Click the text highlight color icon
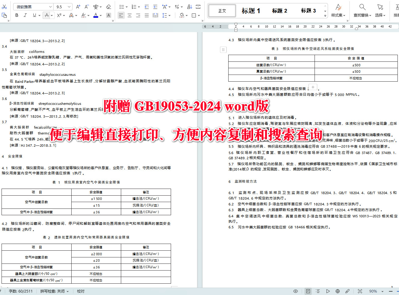 [x=83, y=14]
